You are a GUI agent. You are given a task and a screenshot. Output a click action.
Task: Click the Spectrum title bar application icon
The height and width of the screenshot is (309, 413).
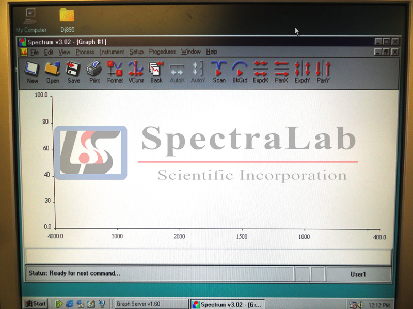(x=22, y=42)
